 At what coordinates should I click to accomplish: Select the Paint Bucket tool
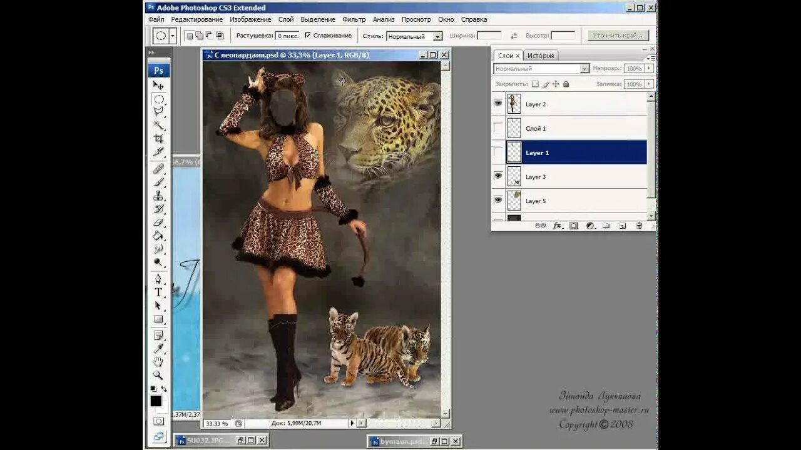pos(158,236)
